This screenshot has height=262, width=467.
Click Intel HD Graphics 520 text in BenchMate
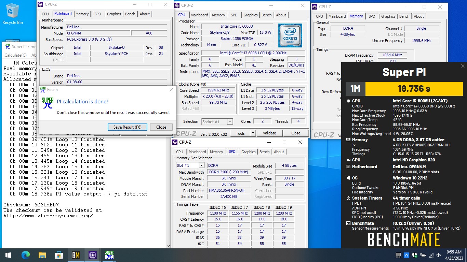point(414,160)
